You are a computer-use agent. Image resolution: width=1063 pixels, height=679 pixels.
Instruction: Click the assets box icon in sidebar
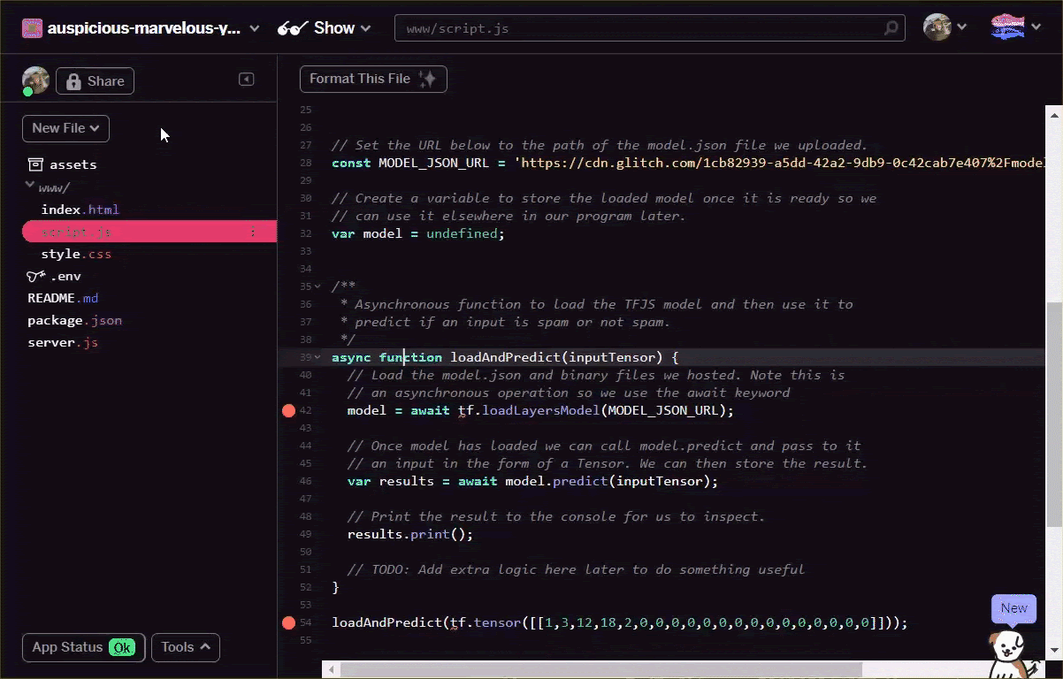pos(35,164)
